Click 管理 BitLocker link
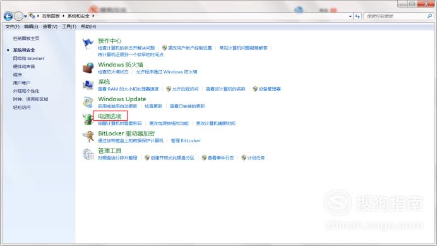The height and width of the screenshot is (246, 437). pyautogui.click(x=186, y=141)
